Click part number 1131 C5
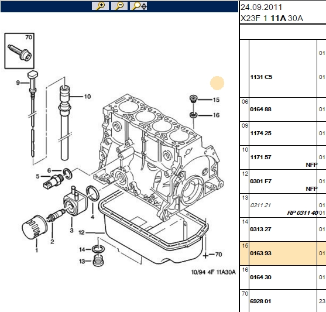 coord(262,77)
